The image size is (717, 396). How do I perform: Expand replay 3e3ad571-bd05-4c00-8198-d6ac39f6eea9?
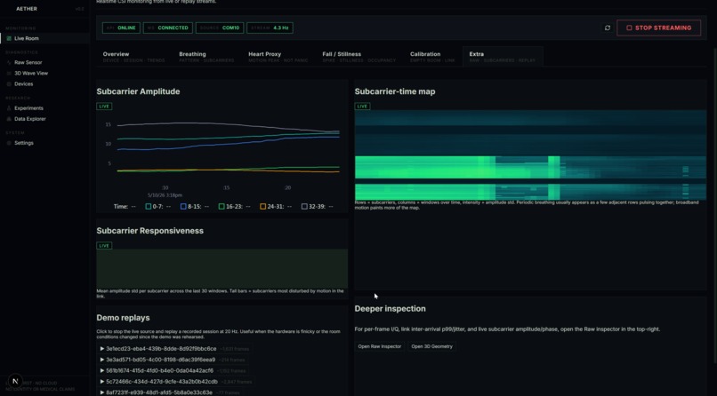coord(173,360)
